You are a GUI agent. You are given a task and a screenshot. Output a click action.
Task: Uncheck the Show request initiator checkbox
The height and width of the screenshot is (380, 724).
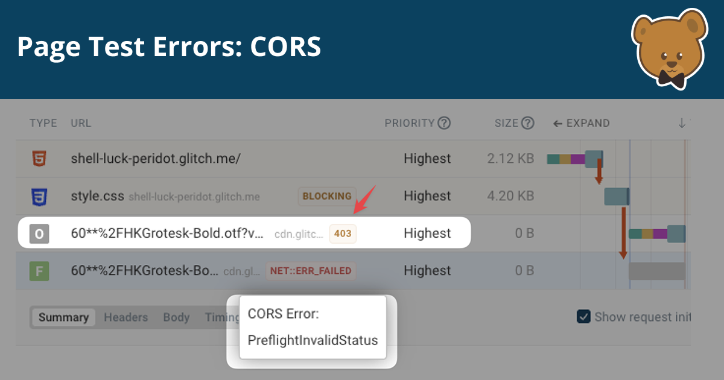[x=583, y=316]
